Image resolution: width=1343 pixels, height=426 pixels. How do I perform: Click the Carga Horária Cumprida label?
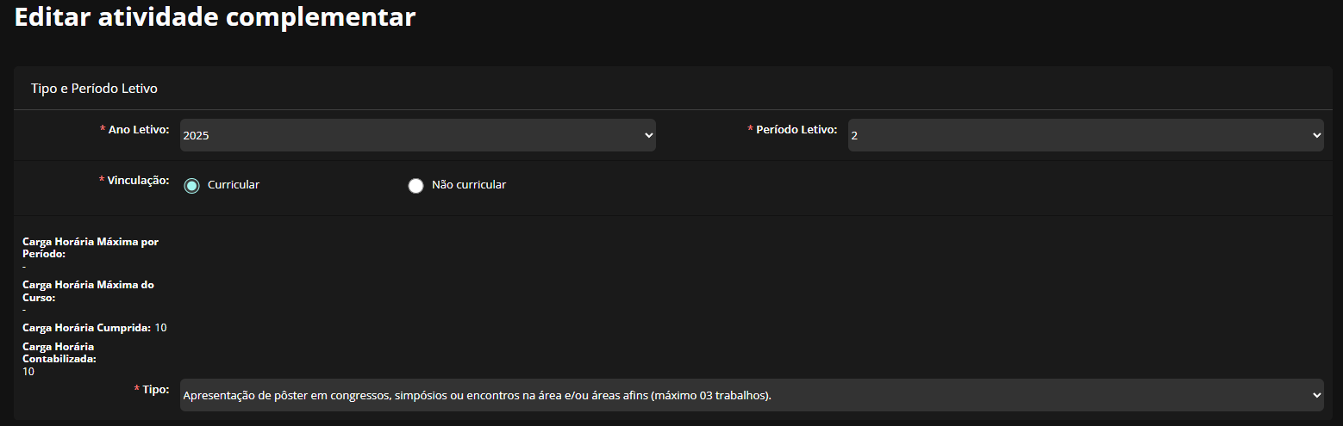click(x=86, y=328)
